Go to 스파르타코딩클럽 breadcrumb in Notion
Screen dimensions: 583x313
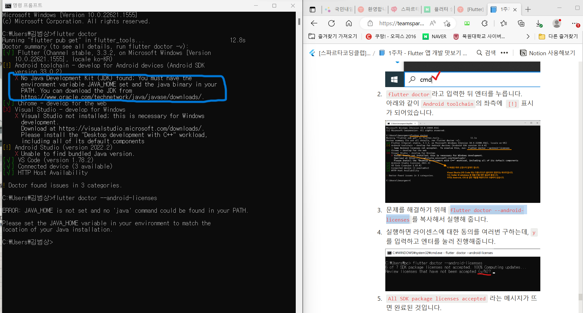tap(340, 53)
